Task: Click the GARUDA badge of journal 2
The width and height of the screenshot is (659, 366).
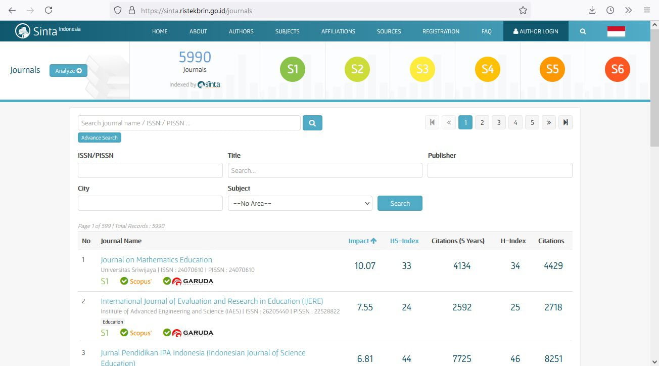Action: pyautogui.click(x=188, y=333)
